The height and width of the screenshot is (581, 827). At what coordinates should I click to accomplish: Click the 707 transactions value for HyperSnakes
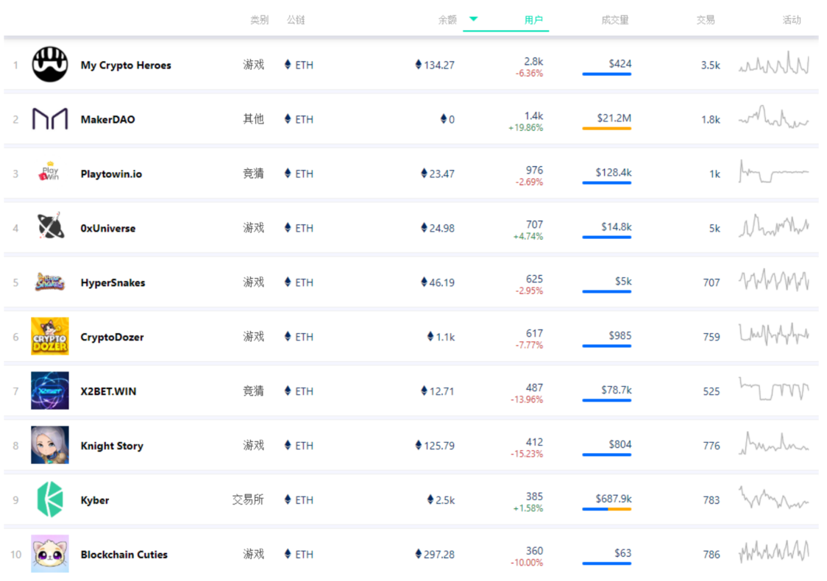[x=711, y=282]
